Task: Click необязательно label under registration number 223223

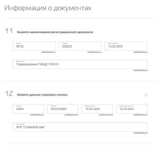Action: pyautogui.click(x=94, y=52)
